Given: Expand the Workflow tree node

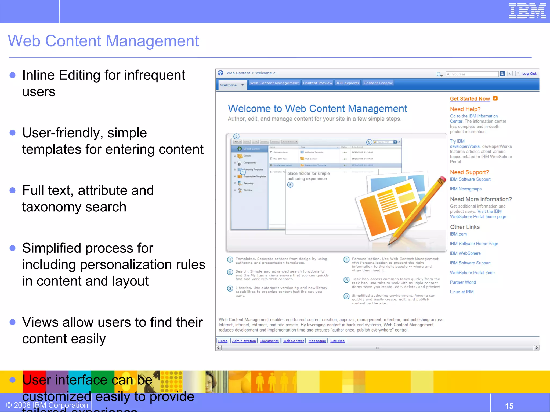Looking at the screenshot, I should [235, 190].
